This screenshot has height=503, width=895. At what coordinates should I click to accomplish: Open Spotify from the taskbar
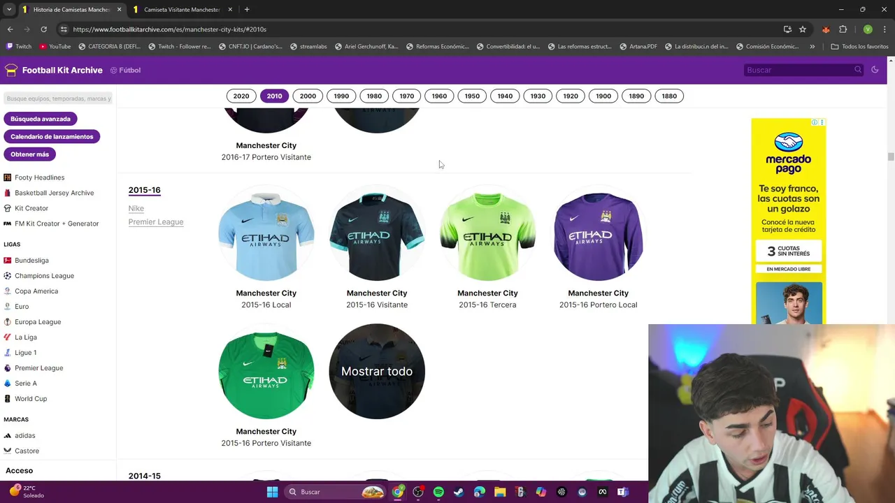(x=438, y=492)
